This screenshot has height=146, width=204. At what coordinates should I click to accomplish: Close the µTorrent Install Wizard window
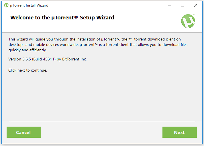point(196,5)
